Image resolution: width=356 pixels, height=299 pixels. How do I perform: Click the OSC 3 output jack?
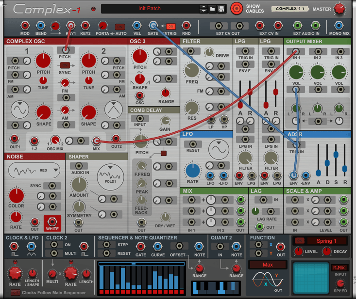(139, 95)
